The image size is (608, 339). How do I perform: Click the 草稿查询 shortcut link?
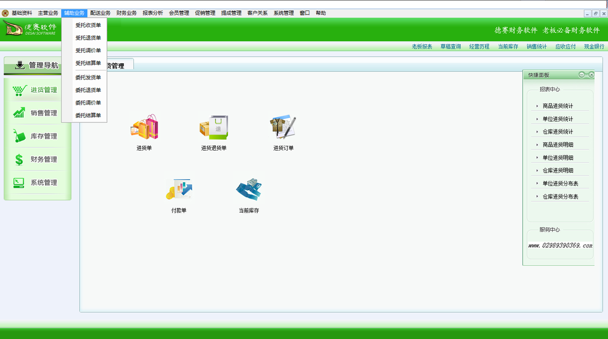click(x=451, y=47)
